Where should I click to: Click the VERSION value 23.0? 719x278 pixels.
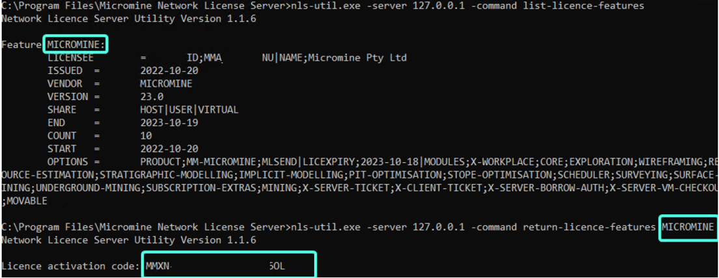click(x=152, y=97)
